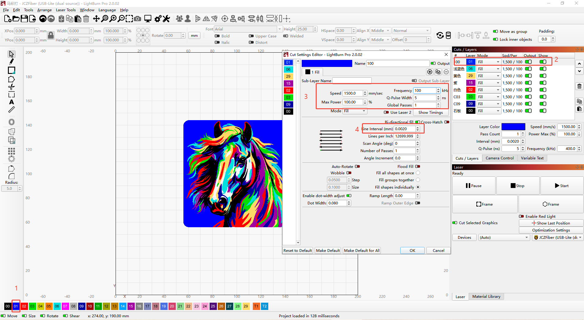Choose the Select arrow tool
584x320 pixels.
(11, 54)
